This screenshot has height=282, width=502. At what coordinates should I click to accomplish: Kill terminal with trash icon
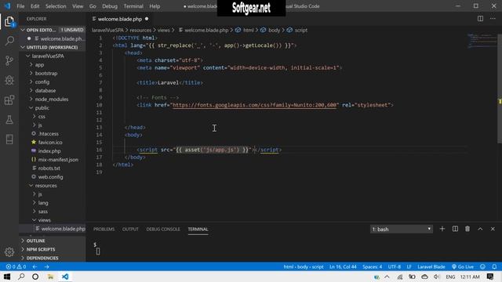click(467, 229)
